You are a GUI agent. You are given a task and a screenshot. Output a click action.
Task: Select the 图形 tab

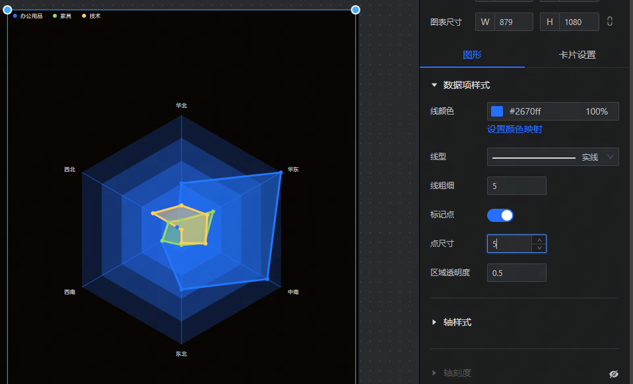pyautogui.click(x=472, y=55)
